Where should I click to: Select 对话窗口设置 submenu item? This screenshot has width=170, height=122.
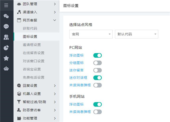coord(36,61)
